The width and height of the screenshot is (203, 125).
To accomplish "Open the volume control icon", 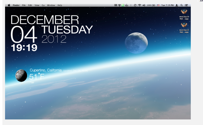I will coord(144,5).
